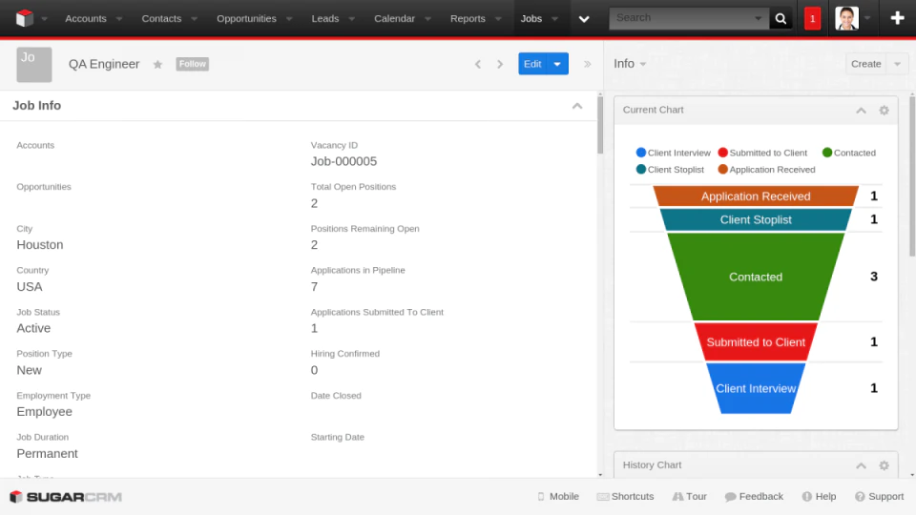The image size is (916, 515).
Task: Collapse the Current Chart panel
Action: (861, 111)
